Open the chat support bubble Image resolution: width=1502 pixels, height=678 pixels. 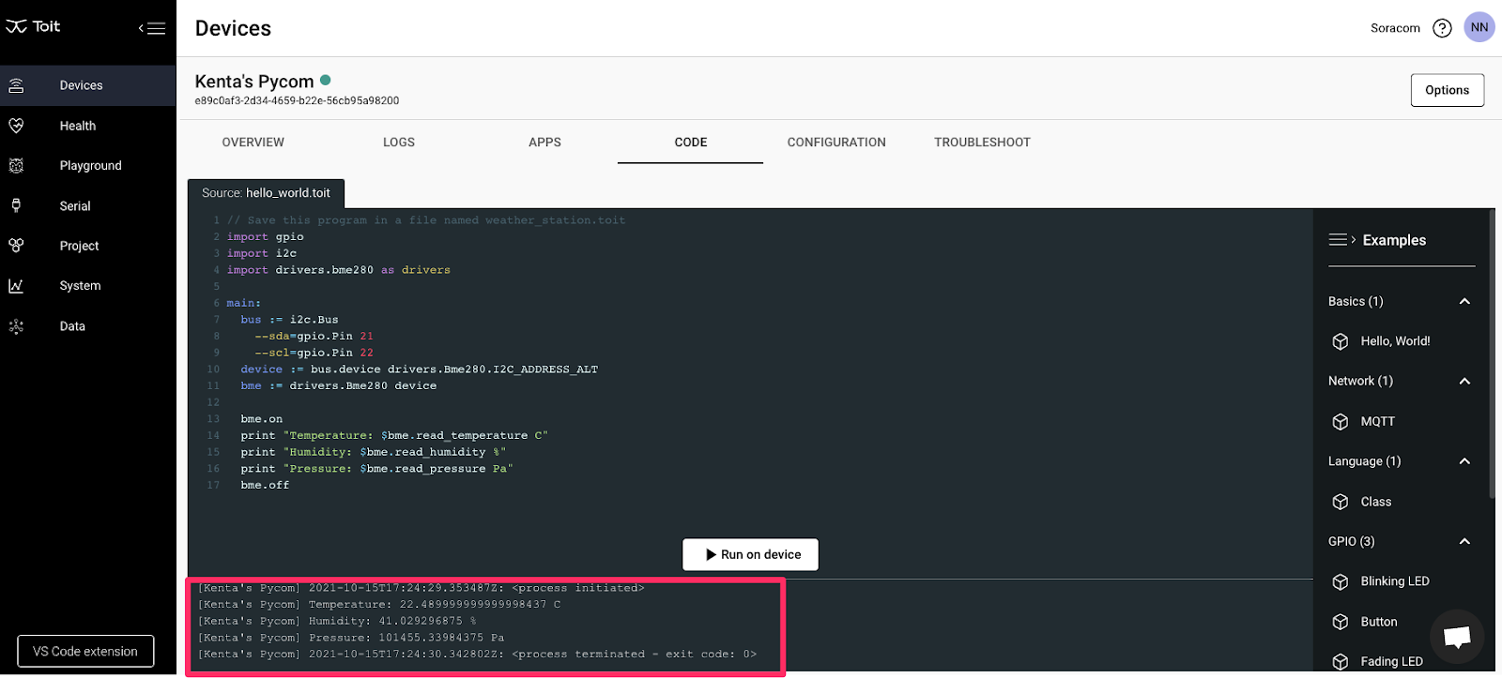[1456, 637]
